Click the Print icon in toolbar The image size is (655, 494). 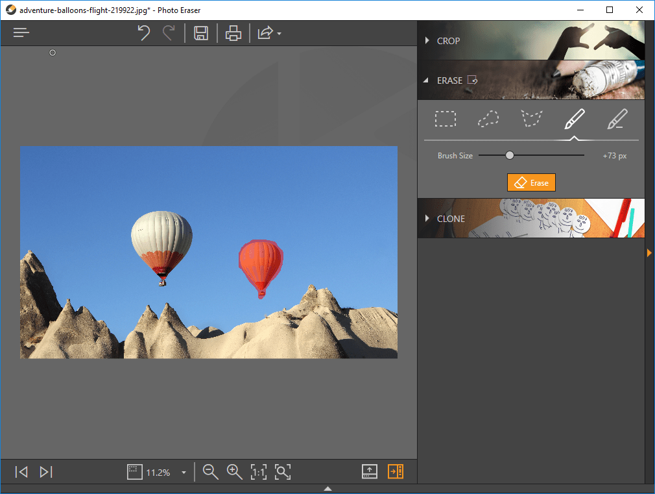(x=233, y=33)
